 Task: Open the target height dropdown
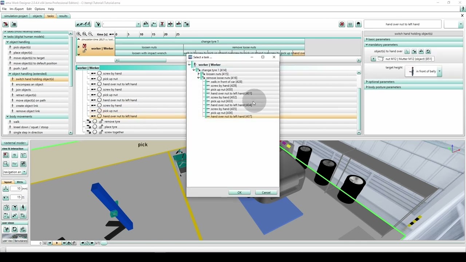pos(439,71)
